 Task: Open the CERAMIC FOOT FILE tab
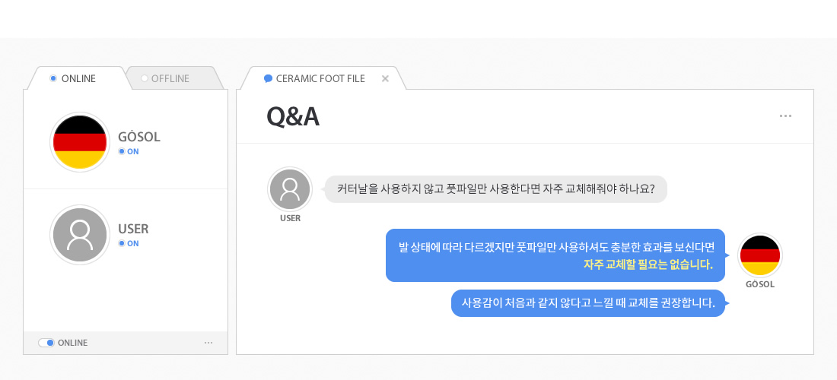pyautogui.click(x=320, y=78)
